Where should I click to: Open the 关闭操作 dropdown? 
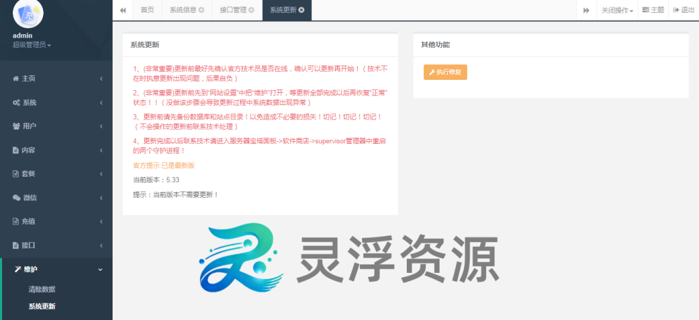(x=617, y=10)
